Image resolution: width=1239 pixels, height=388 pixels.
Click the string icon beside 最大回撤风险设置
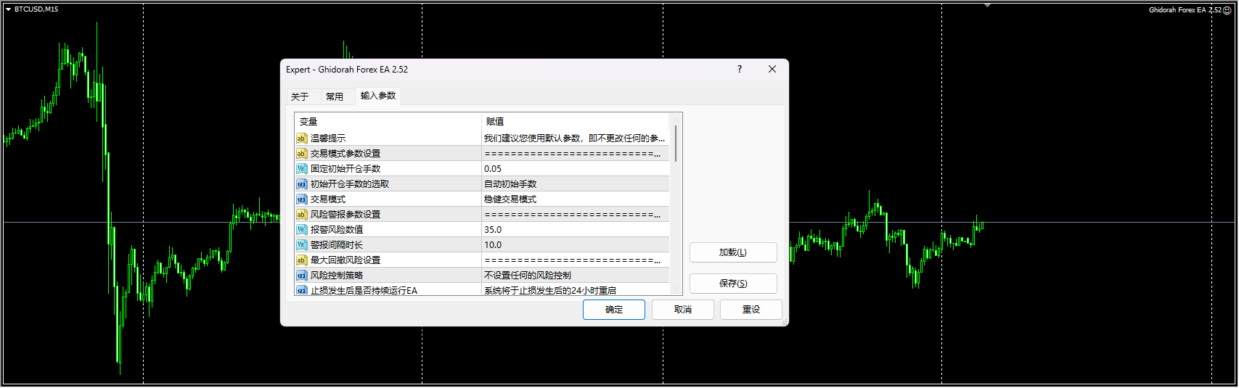point(301,260)
